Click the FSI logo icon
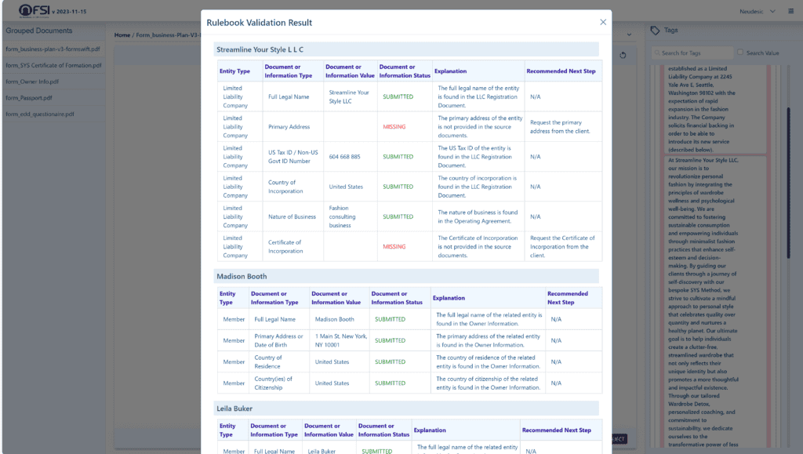This screenshot has height=454, width=803. coord(35,10)
